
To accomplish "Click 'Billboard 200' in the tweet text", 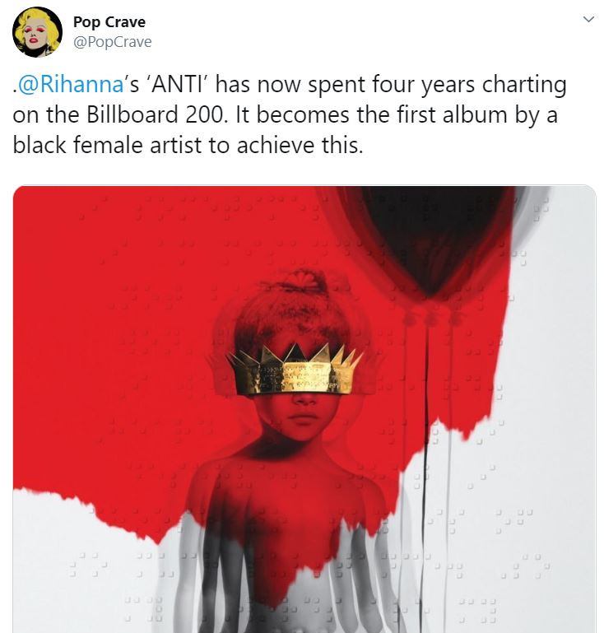I will [155, 115].
